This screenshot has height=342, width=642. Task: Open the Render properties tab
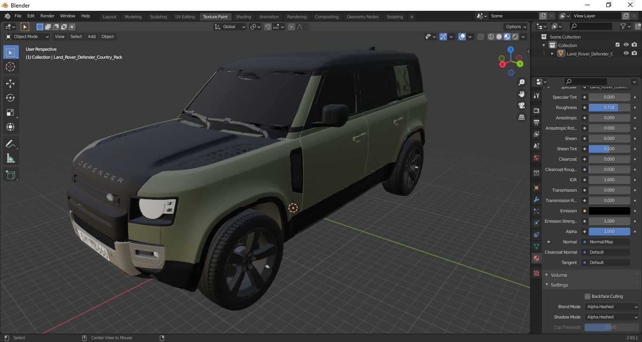click(536, 110)
